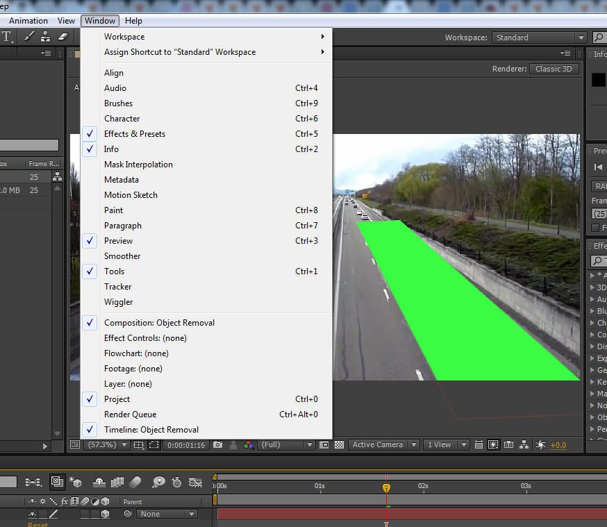Open the Workspace dropdown showing Standard
Screen dimensions: 607x527
pyautogui.click(x=539, y=37)
